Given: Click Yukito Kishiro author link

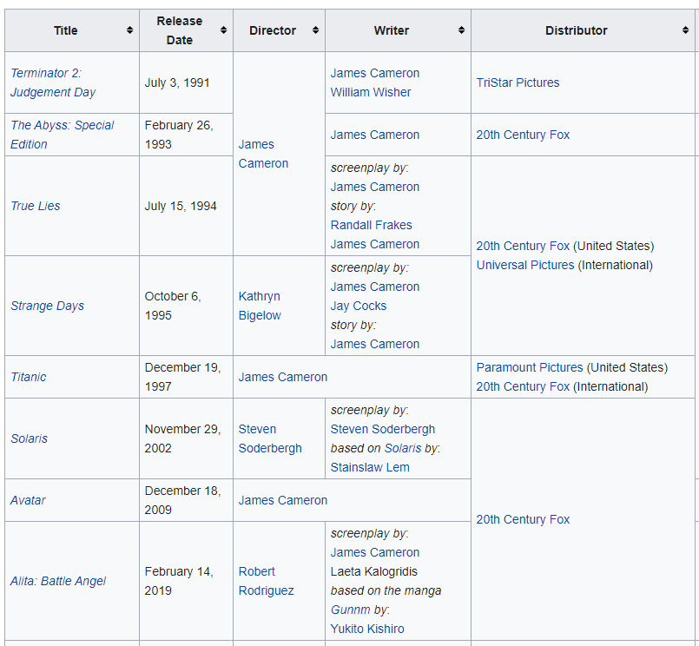Looking at the screenshot, I should (x=367, y=629).
